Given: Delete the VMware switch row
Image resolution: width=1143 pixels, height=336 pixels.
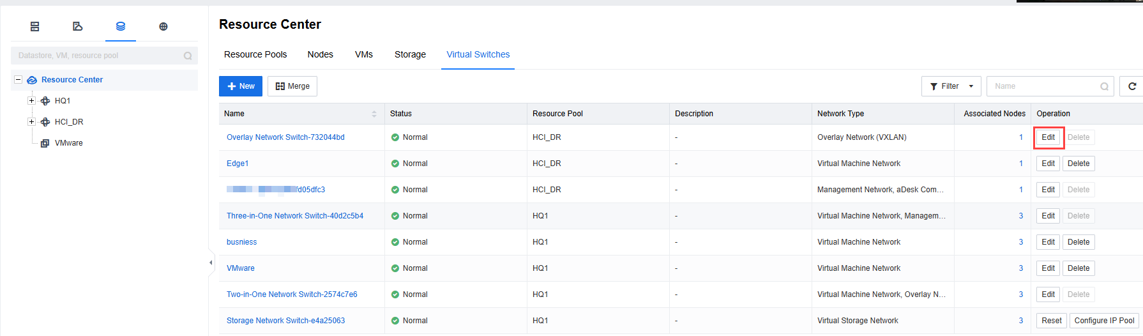Looking at the screenshot, I should click(x=1079, y=268).
